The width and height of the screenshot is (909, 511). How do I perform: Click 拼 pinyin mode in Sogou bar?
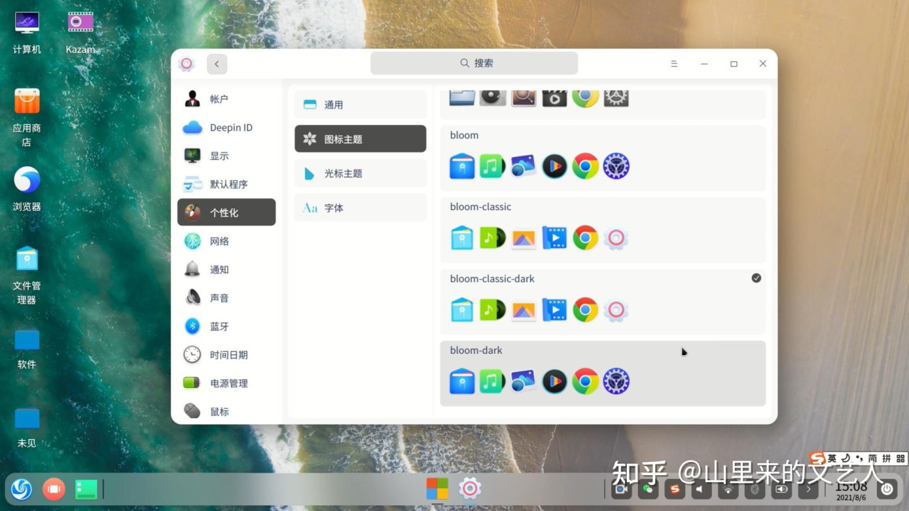click(887, 459)
